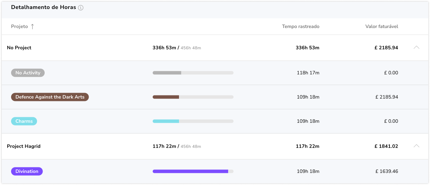430x185 pixels.
Task: Sort by the Projeto column header
Action: click(19, 27)
